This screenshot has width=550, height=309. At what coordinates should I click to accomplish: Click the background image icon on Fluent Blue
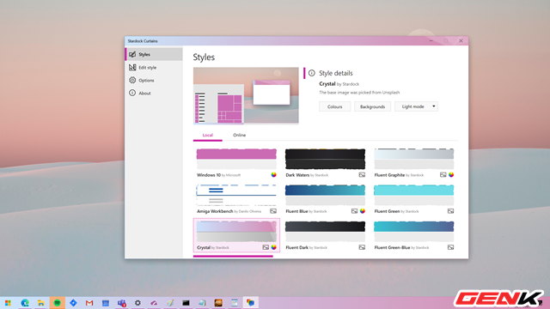(355, 211)
